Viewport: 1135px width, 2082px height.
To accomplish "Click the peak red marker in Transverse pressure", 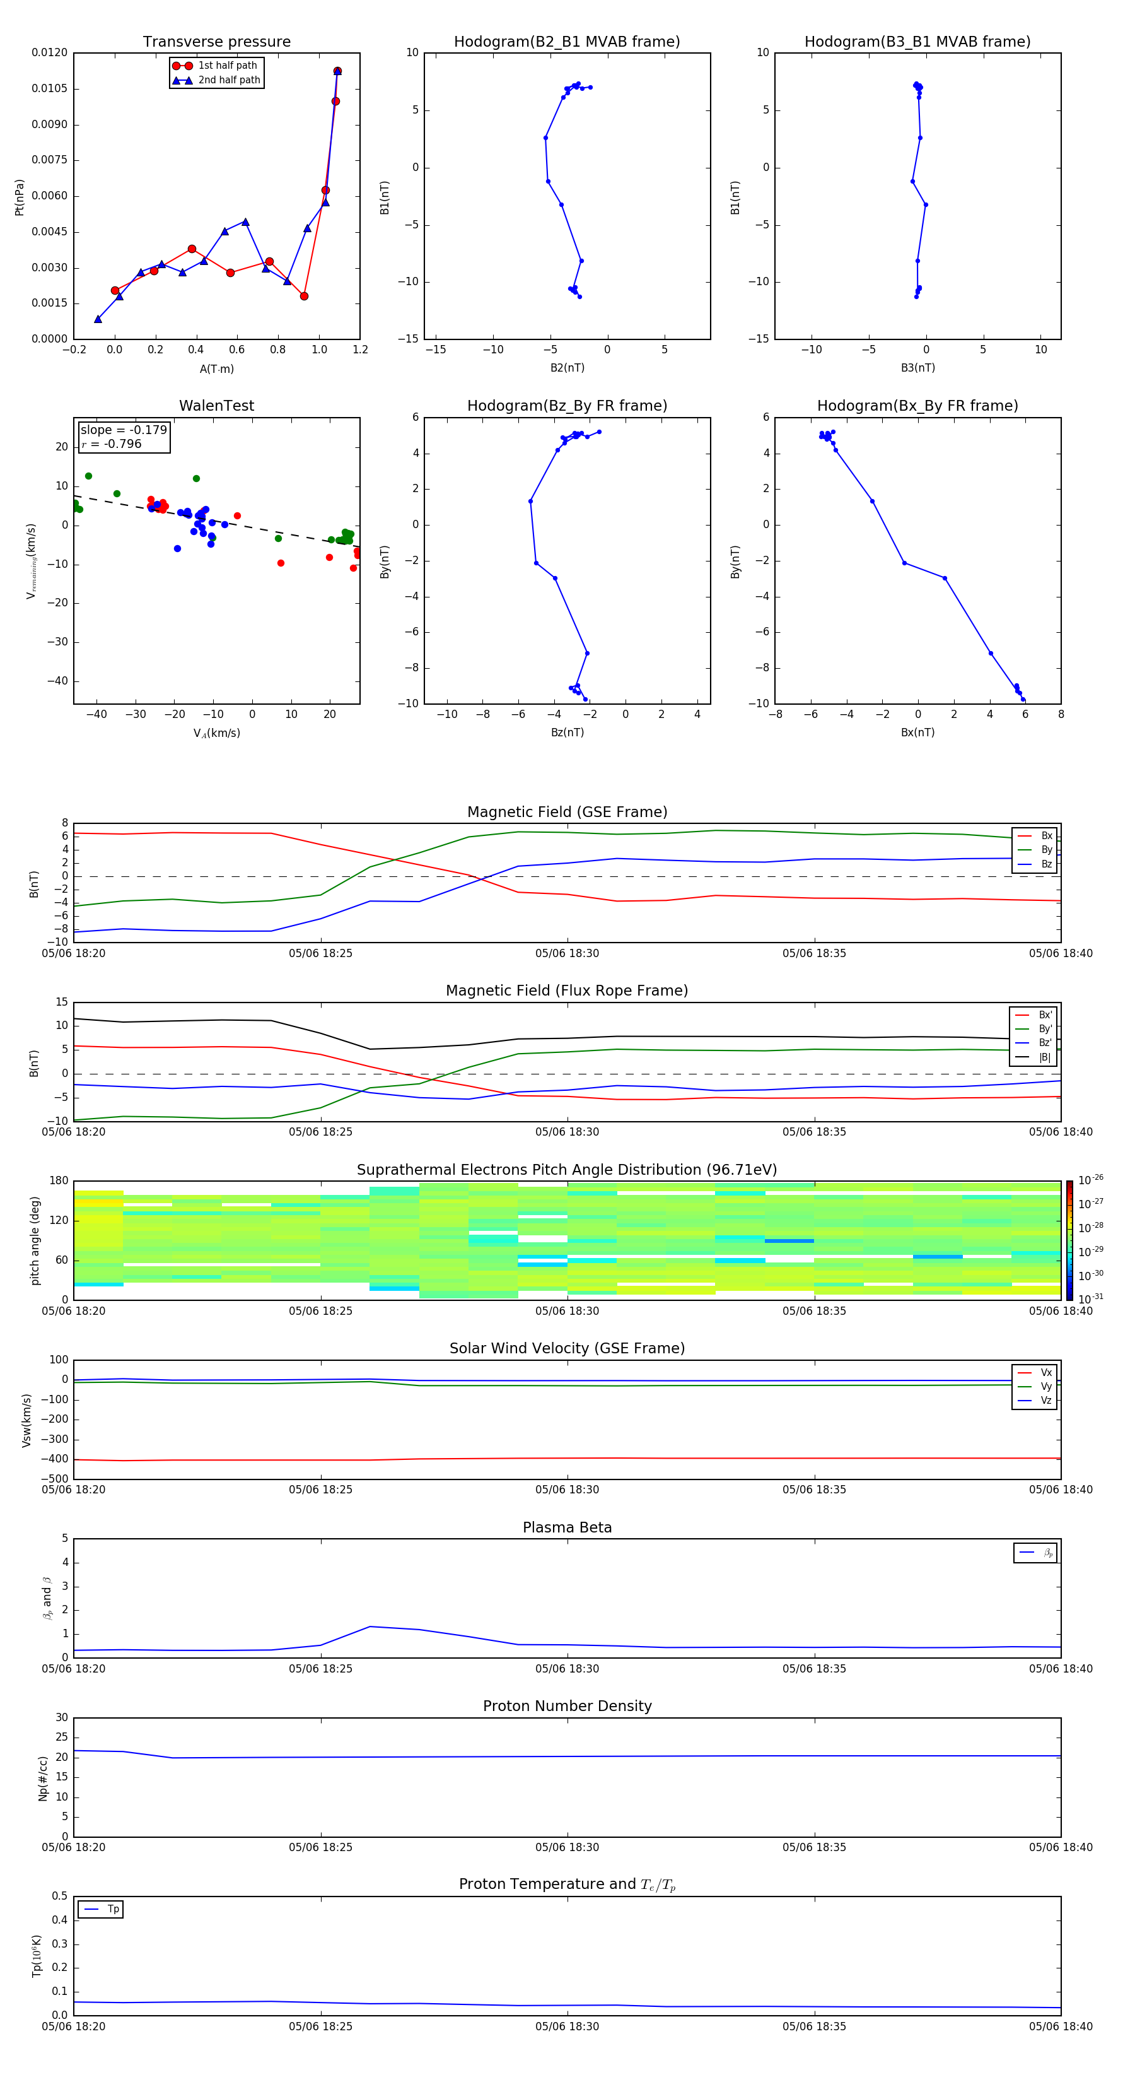I will (337, 71).
